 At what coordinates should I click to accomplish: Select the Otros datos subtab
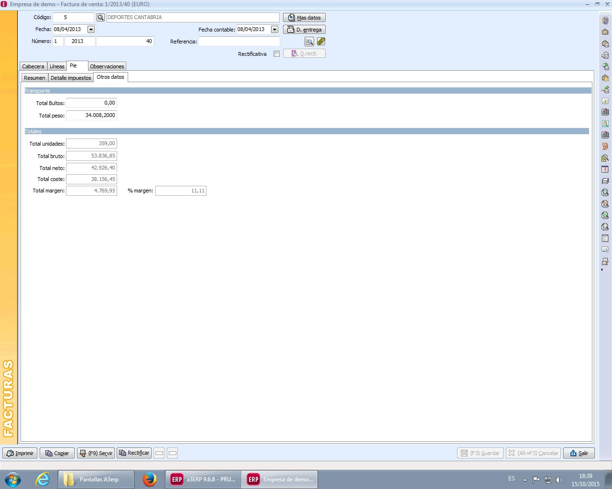tap(110, 77)
